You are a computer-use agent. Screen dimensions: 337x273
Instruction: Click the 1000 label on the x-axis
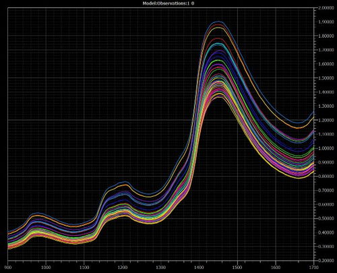tap(46, 268)
